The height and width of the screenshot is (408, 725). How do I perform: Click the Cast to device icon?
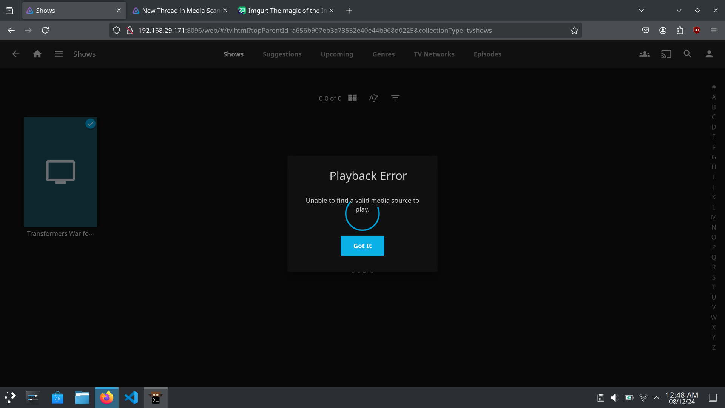666,54
